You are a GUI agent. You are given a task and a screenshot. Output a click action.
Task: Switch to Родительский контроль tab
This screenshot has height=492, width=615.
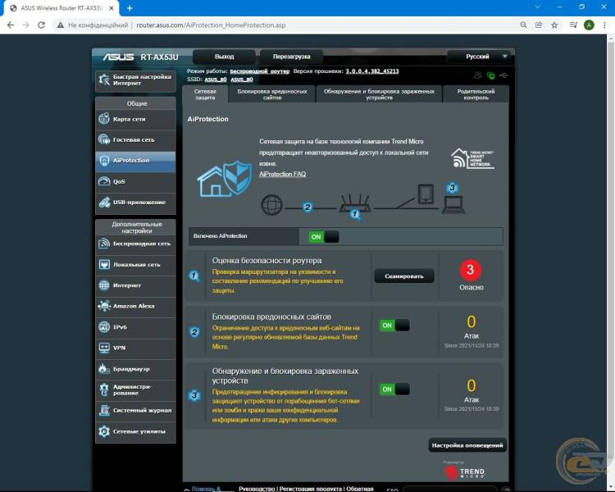(476, 94)
